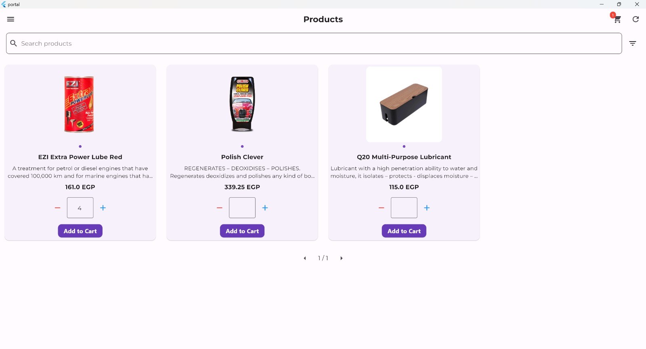Open the product filter options

tap(633, 44)
